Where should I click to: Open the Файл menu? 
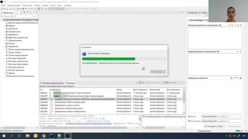pyautogui.click(x=3, y=5)
